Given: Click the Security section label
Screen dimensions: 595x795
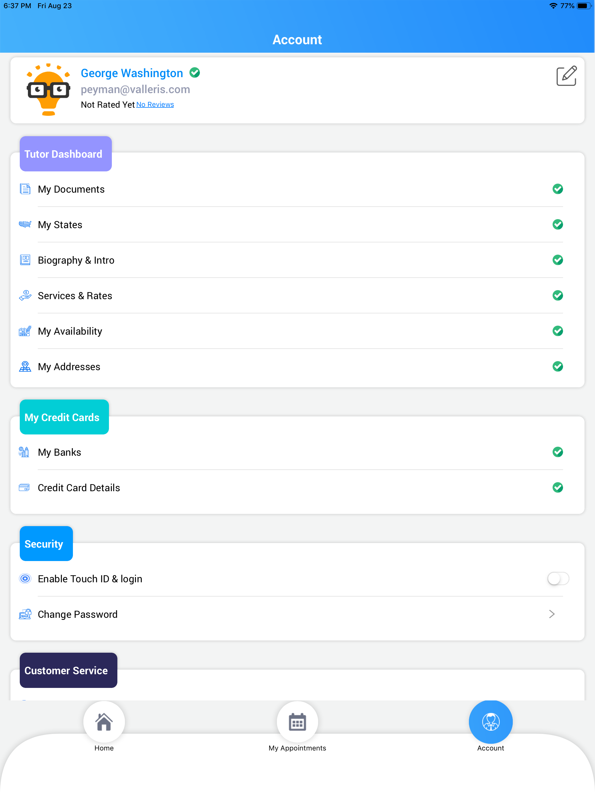Looking at the screenshot, I should point(46,544).
